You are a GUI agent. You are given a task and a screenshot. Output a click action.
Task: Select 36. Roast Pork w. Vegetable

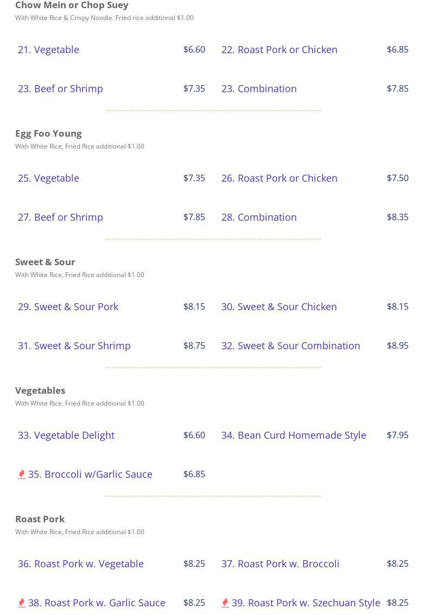pyautogui.click(x=80, y=563)
